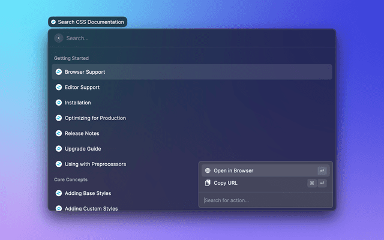Click the Tailwind icon beside Editor Support

[x=59, y=88]
